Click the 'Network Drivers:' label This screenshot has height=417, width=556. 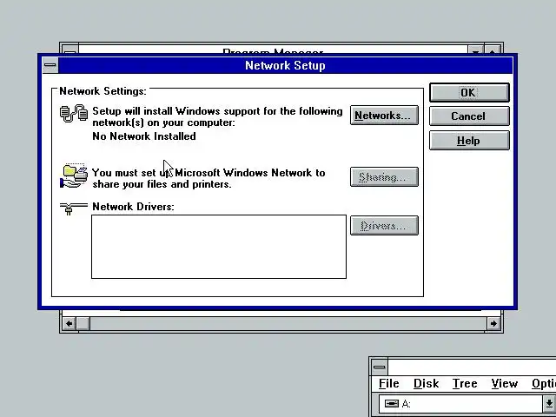coord(133,207)
